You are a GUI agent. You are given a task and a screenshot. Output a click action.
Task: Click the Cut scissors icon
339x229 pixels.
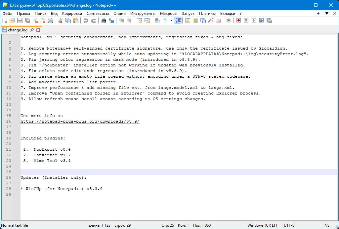pyautogui.click(x=61, y=20)
